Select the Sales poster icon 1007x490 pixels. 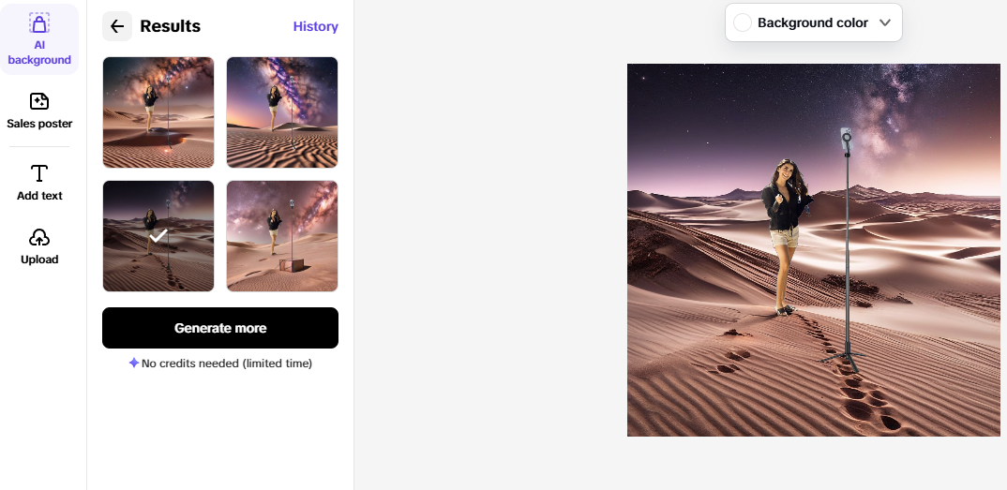pyautogui.click(x=39, y=101)
